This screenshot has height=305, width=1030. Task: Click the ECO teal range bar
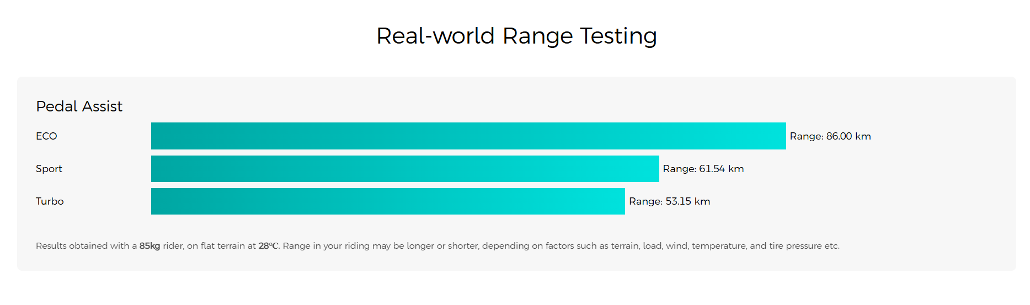tap(468, 136)
